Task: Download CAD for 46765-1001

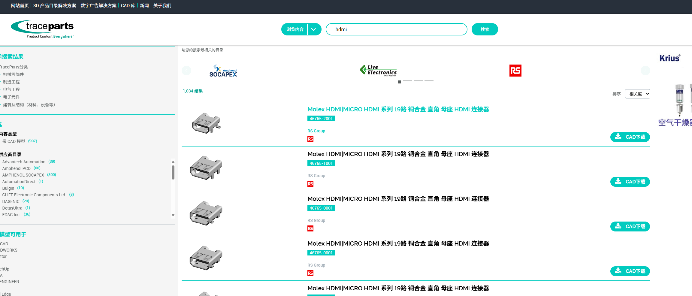Action: [x=630, y=182]
